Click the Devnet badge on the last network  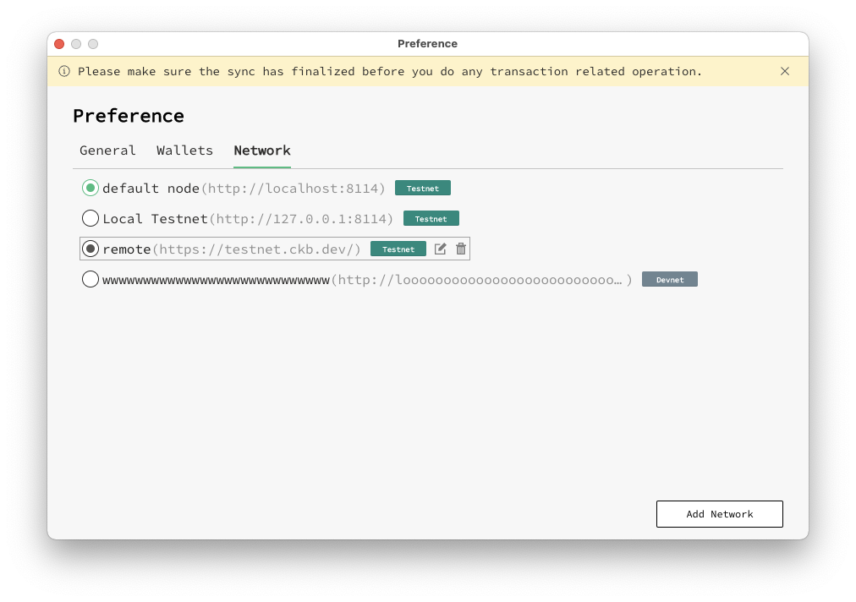click(x=669, y=279)
